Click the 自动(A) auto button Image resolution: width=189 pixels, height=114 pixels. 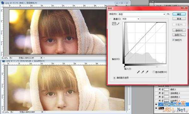pos(179,30)
